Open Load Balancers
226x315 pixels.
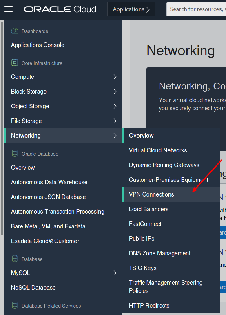tap(171, 209)
